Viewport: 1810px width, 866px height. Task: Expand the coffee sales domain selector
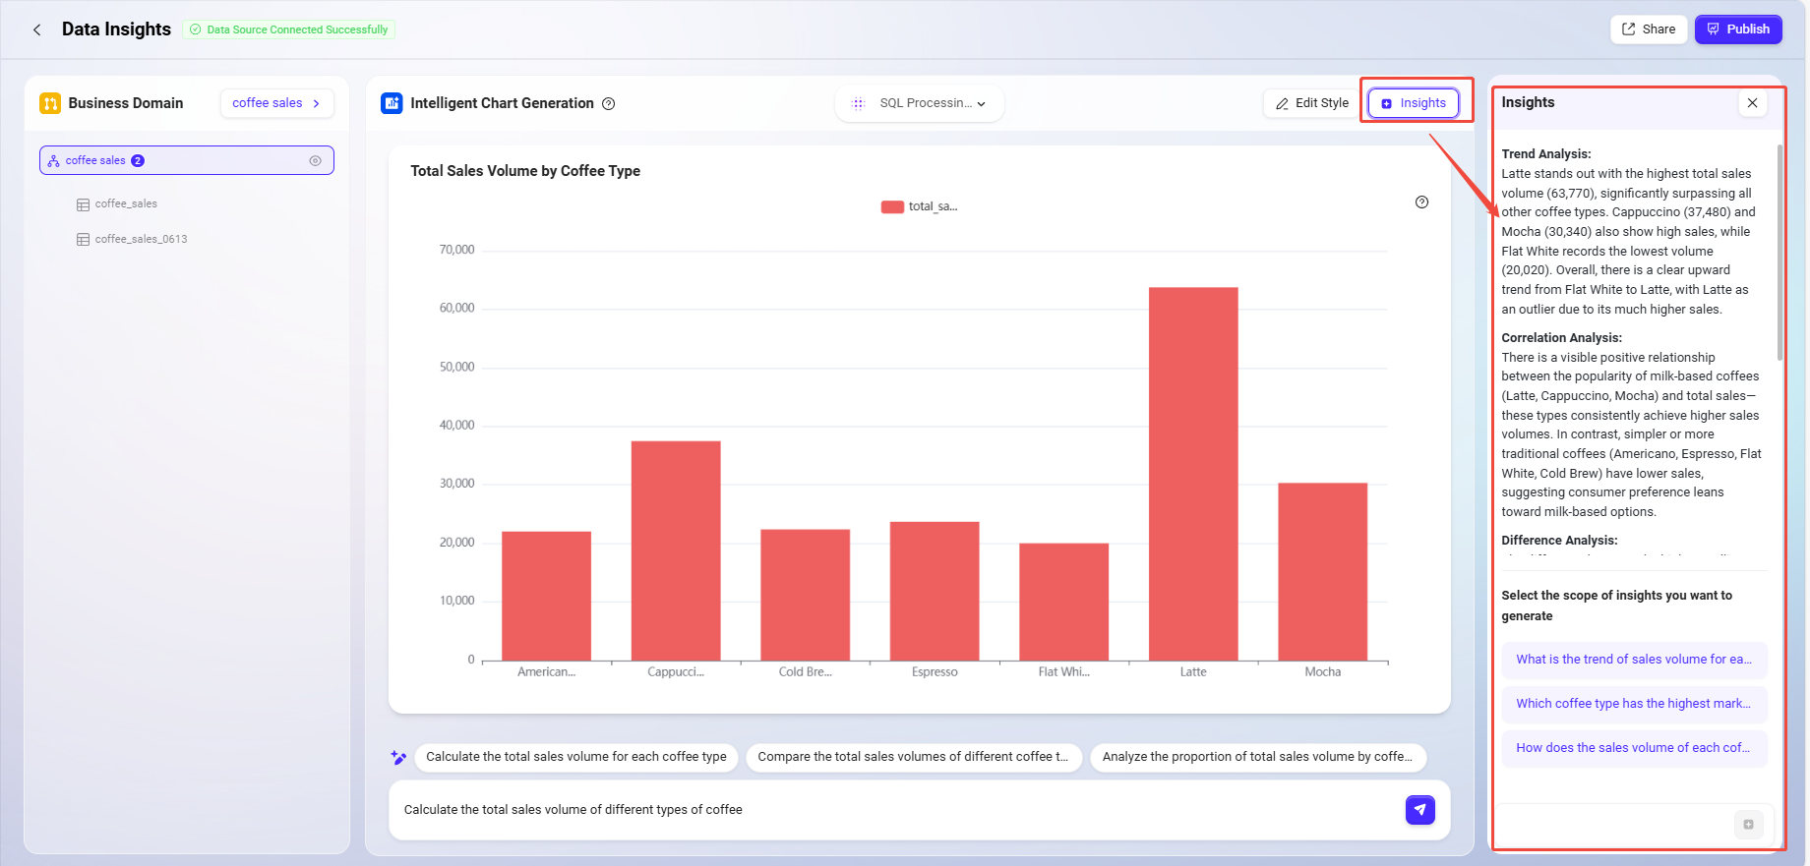point(276,103)
